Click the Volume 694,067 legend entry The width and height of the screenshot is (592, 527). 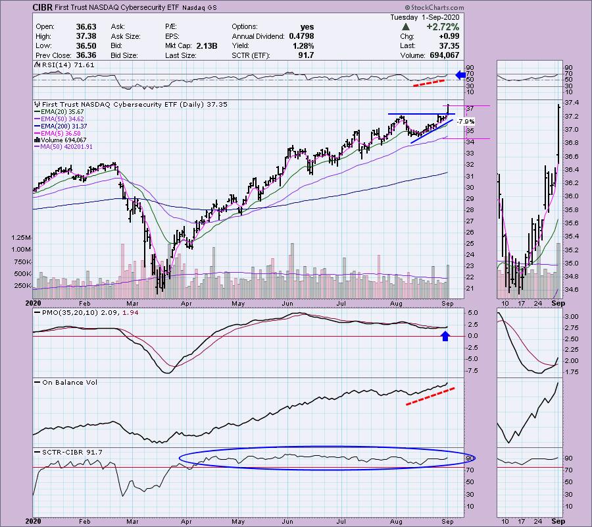click(61, 140)
